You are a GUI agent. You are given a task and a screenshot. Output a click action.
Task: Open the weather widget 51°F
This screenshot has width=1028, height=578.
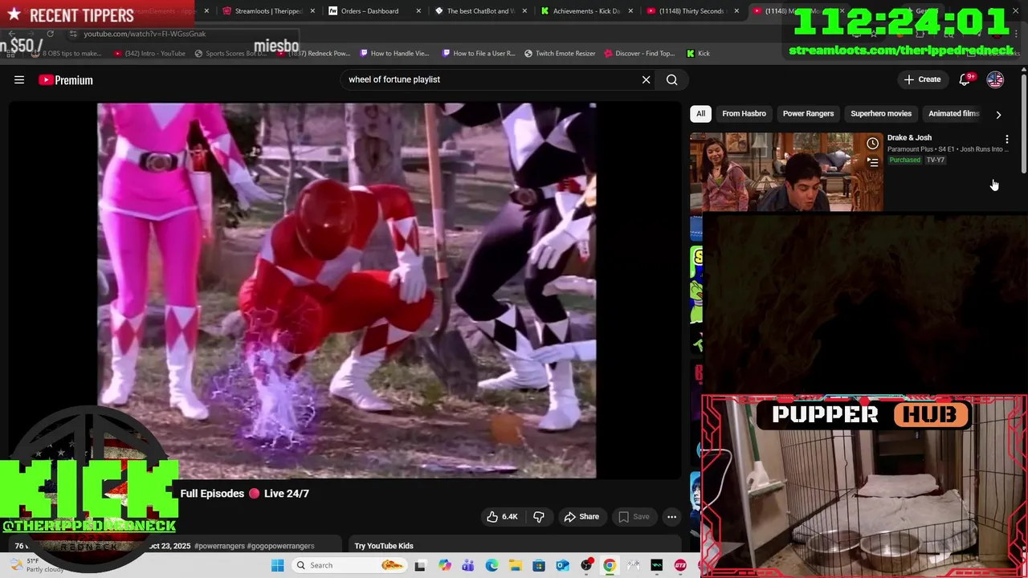tap(36, 565)
